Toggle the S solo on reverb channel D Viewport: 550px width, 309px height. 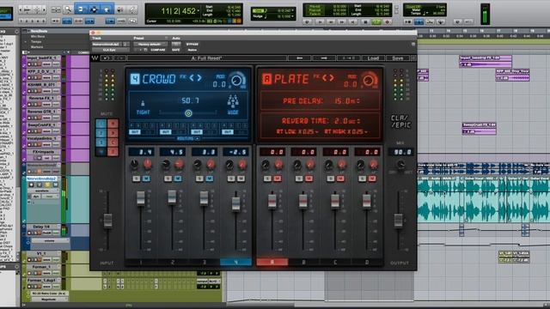tap(362, 179)
